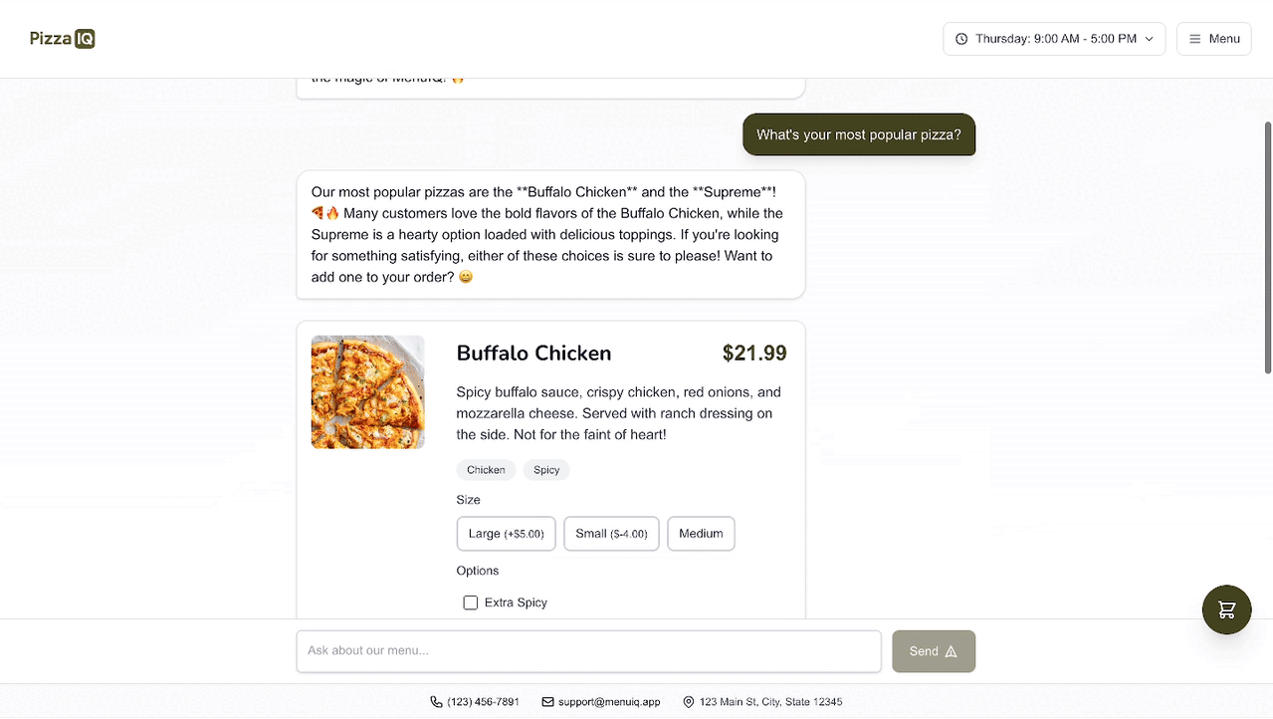This screenshot has height=719, width=1273.
Task: Select the Medium pizza size
Action: (701, 534)
